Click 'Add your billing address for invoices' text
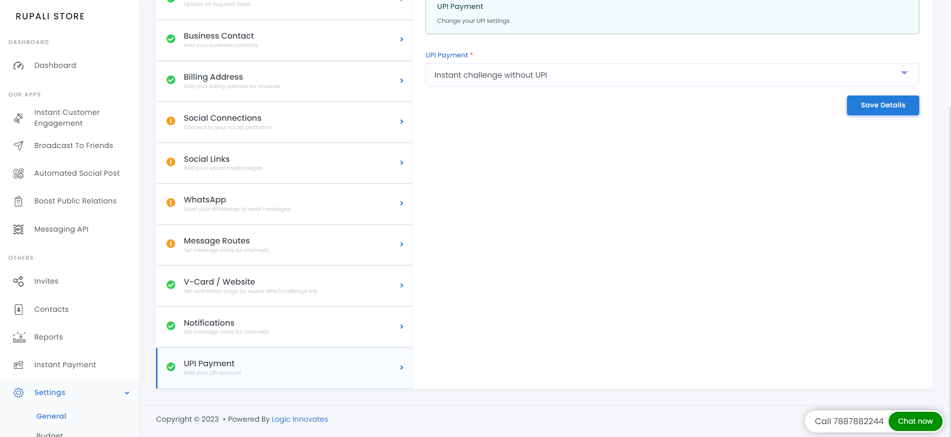The width and height of the screenshot is (951, 437). click(x=232, y=86)
